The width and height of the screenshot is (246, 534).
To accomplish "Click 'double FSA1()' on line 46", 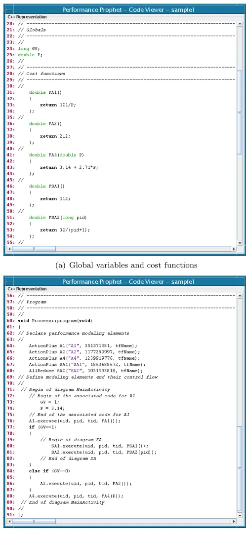I will point(46,186).
